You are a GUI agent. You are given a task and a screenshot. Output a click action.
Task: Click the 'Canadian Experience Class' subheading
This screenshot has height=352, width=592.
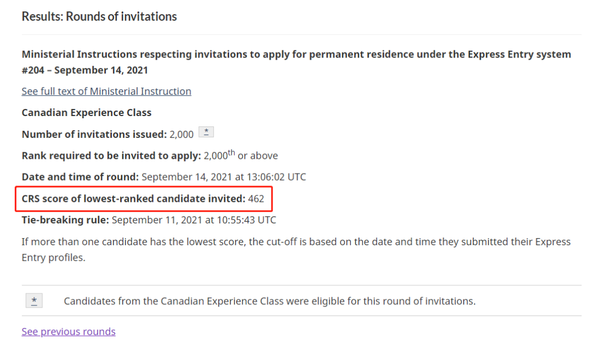pyautogui.click(x=87, y=113)
